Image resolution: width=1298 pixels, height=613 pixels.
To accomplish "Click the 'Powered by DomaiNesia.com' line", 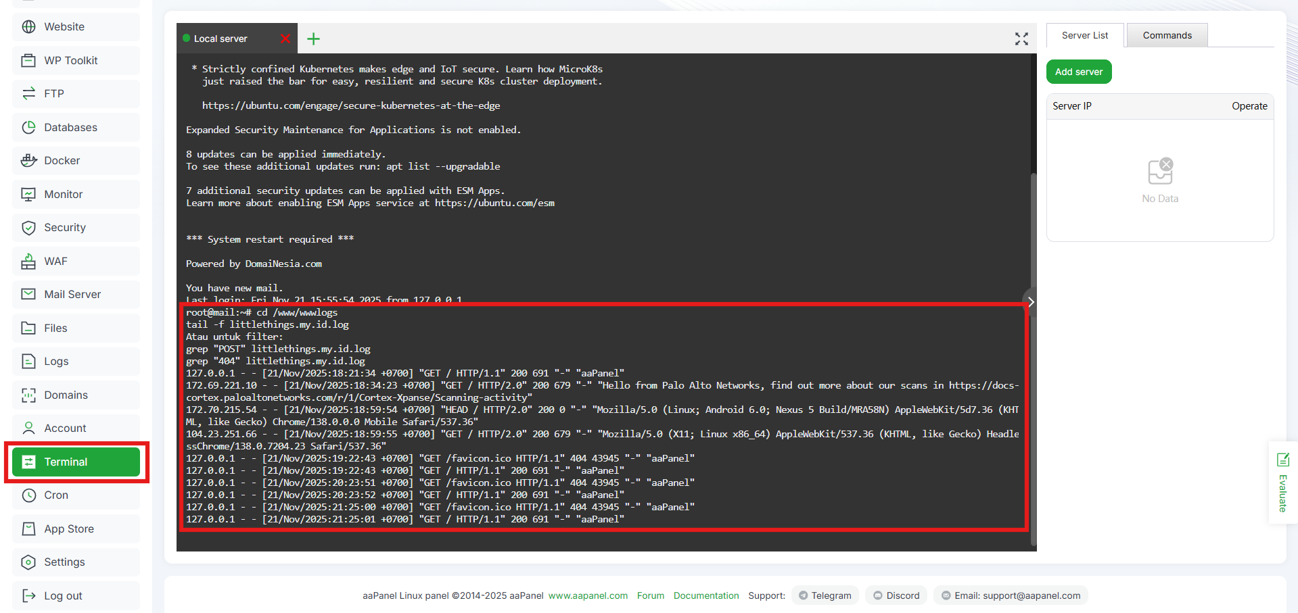I will (254, 264).
